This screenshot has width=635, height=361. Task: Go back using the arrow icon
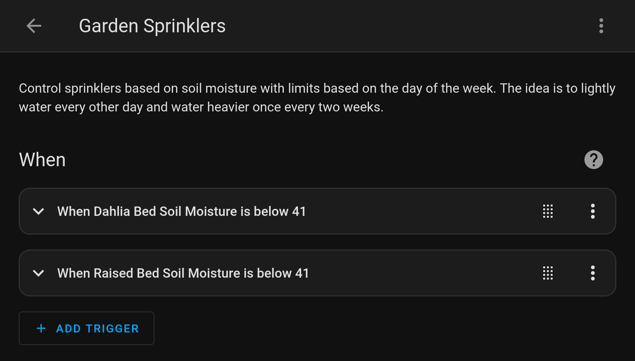(34, 26)
